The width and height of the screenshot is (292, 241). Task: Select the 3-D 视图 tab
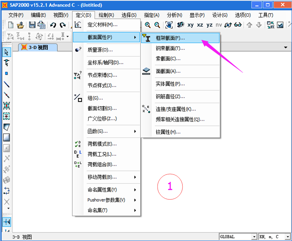(39, 47)
